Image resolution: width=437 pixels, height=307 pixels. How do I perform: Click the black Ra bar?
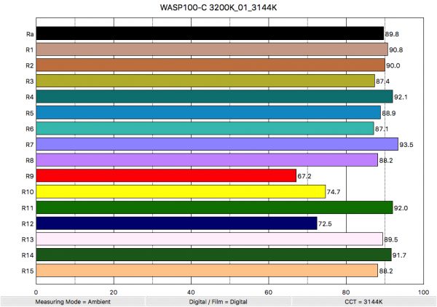[x=210, y=33]
